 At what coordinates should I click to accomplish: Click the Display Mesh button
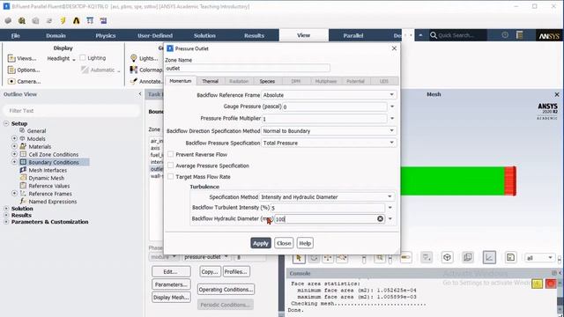tap(171, 298)
